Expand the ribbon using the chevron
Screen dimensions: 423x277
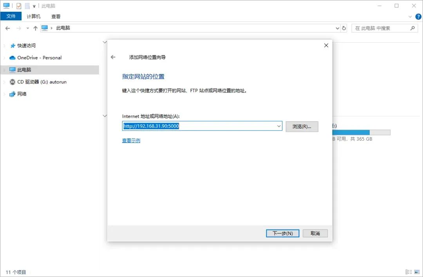tap(410, 16)
